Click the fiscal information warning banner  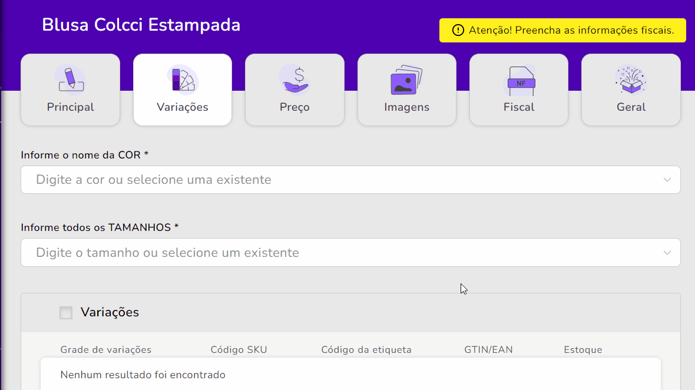pos(563,30)
